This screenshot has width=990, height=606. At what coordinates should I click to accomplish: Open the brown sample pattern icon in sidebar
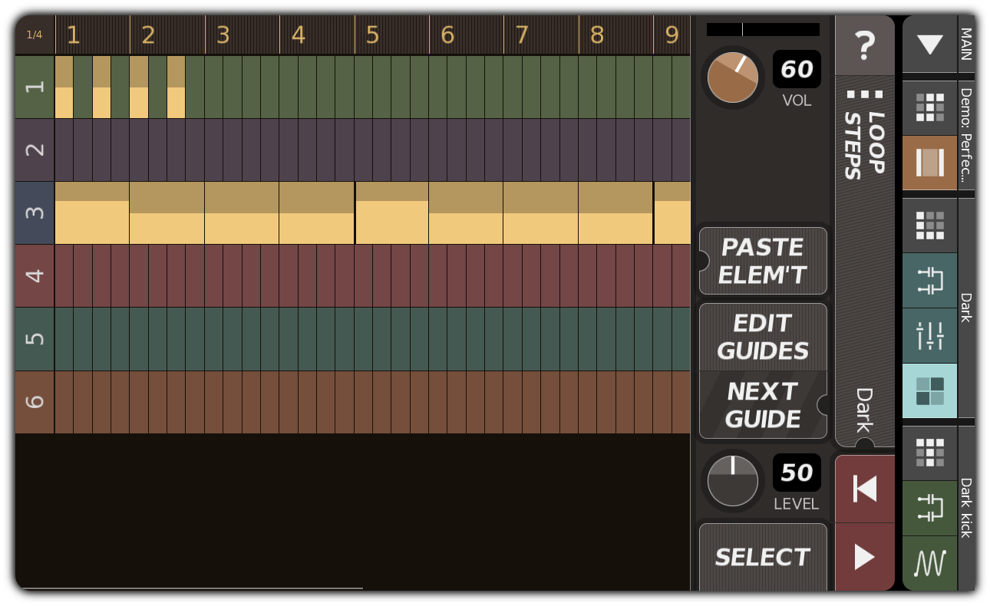click(929, 163)
